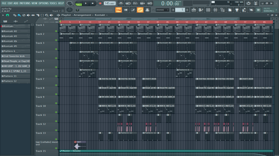Enable loop recording icon
Screen dimensions: 279x156
point(150,3)
